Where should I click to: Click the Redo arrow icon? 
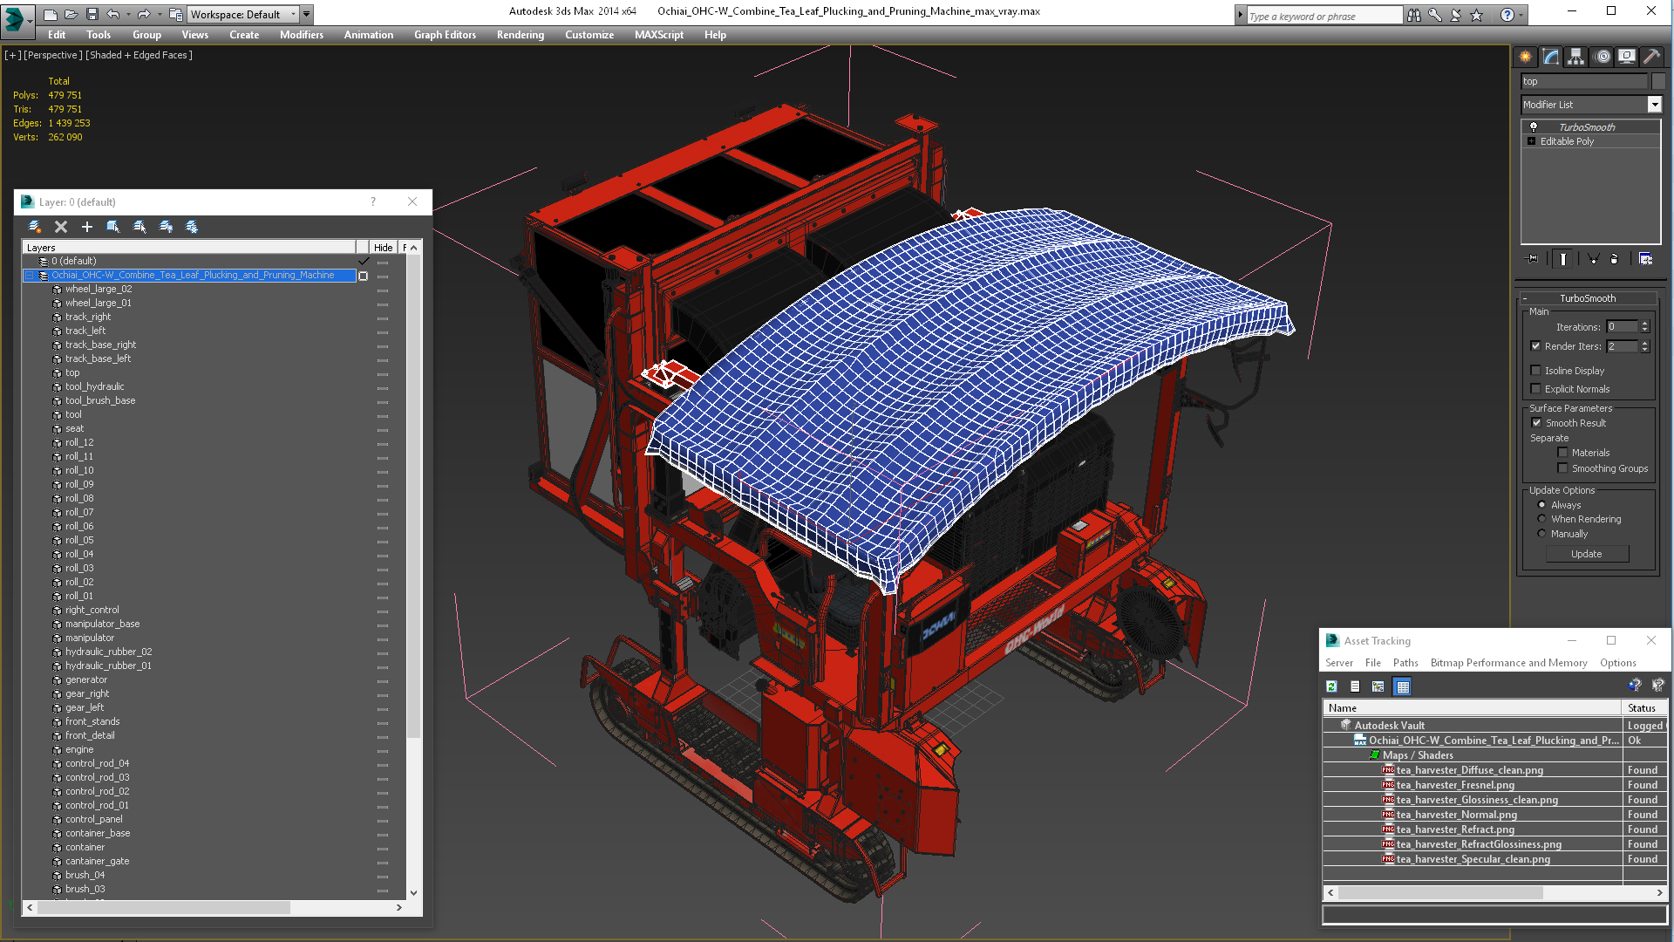(x=144, y=14)
